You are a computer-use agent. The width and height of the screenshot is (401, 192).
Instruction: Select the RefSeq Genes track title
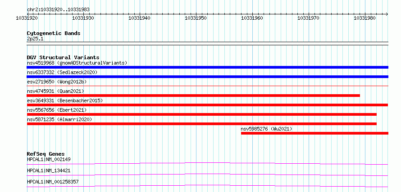point(46,154)
